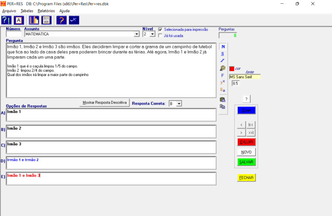The height and width of the screenshot is (216, 332).
Task: Jump to last record with '>>I' button
Action: pyautogui.click(x=251, y=133)
